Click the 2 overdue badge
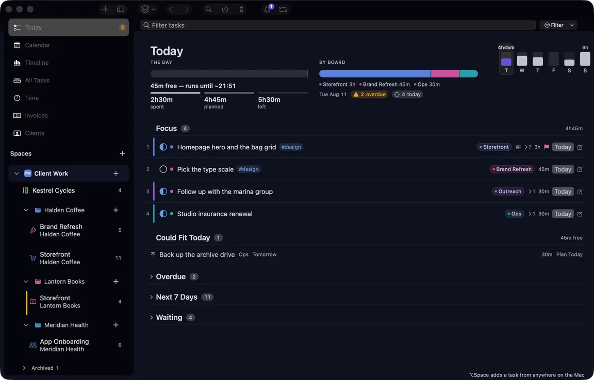This screenshot has height=380, width=594. click(x=370, y=94)
